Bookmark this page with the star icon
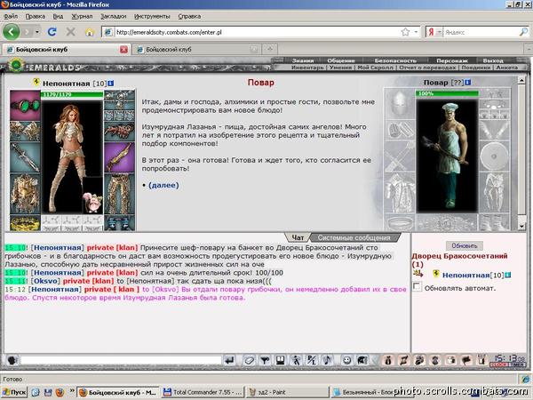 (405, 32)
